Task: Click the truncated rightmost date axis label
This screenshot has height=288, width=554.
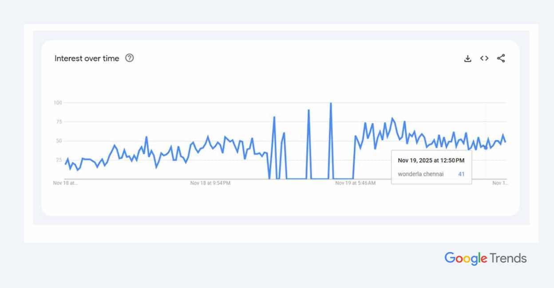Action: 499,183
